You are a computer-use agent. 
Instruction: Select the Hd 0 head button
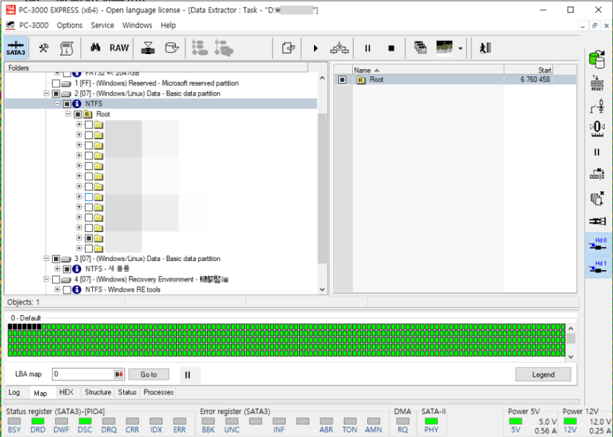coord(598,244)
